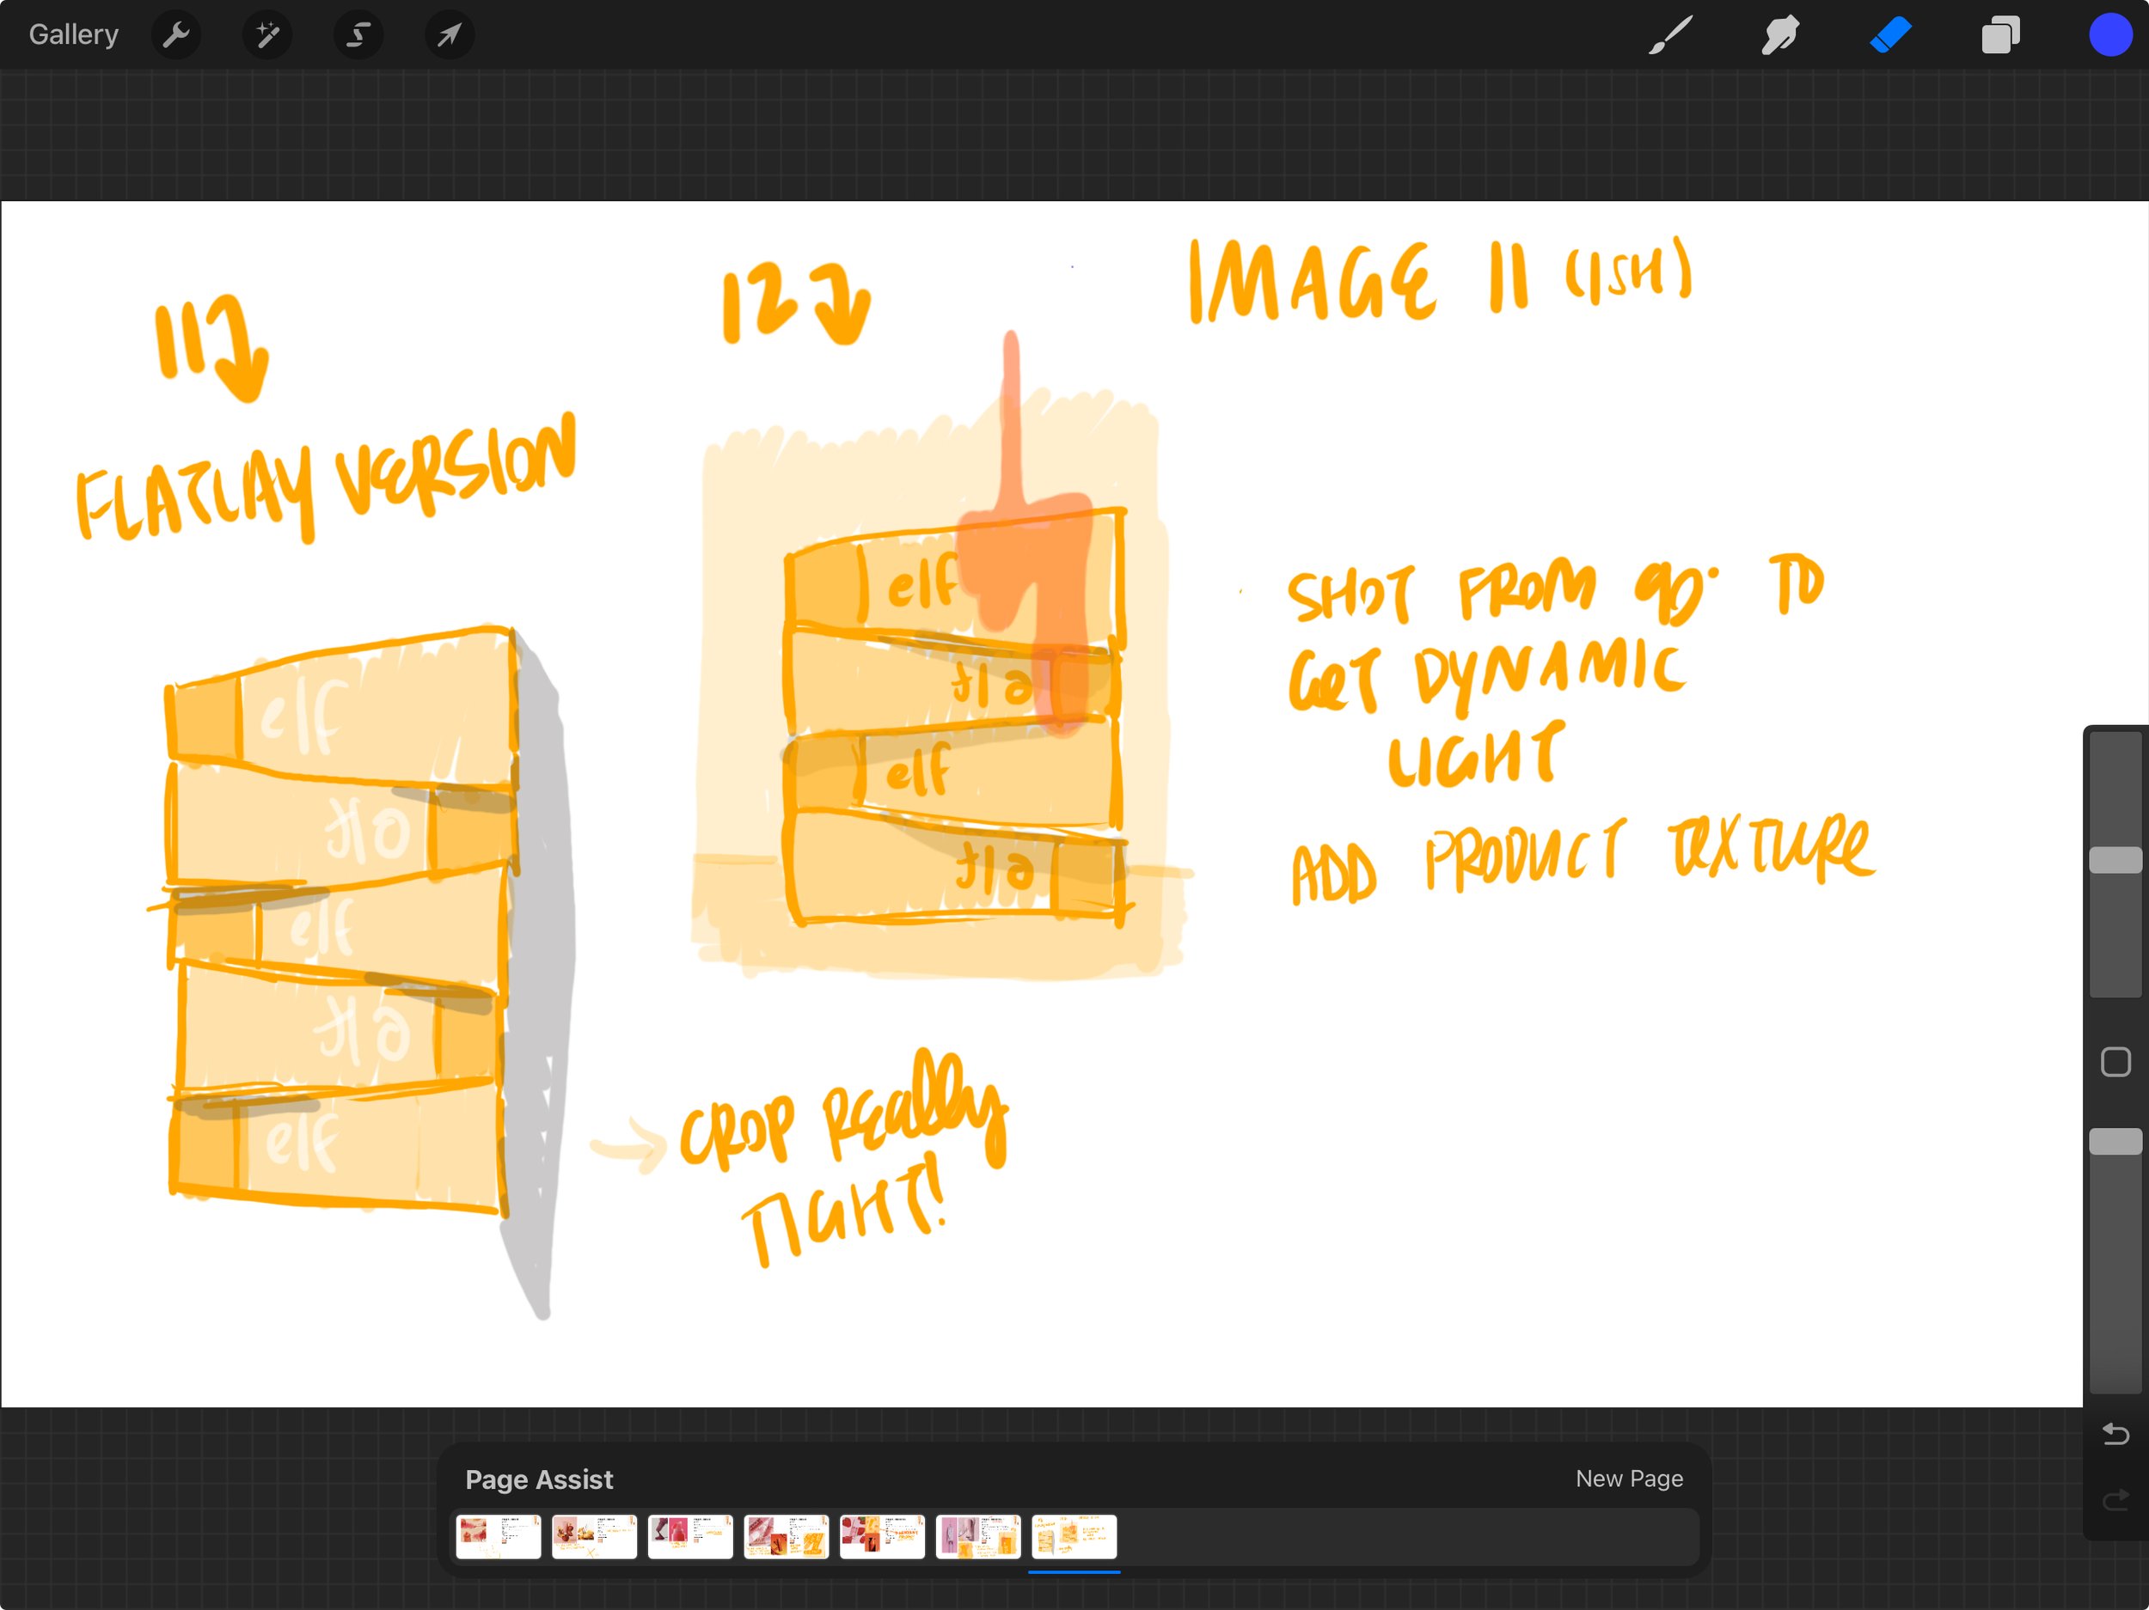Open the fourth page thumbnail
Viewport: 2149px width, 1610px height.
coord(786,1536)
